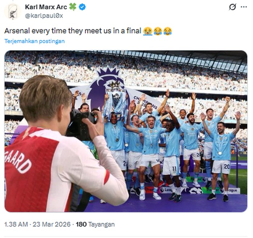Click the "180" view count number
Viewport: 253px width, 238px height.
[x=81, y=224]
